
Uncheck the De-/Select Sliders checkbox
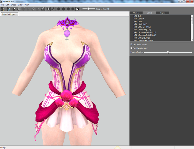131,44
